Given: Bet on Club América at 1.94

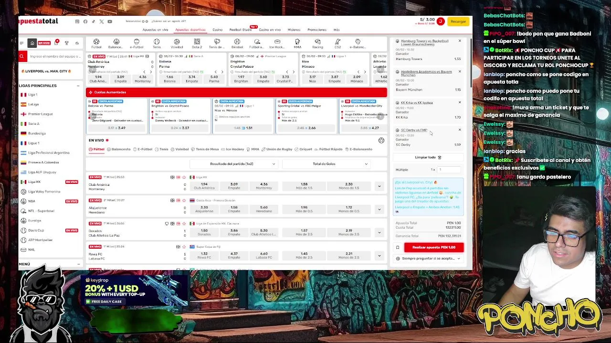Looking at the screenshot, I should point(204,186).
